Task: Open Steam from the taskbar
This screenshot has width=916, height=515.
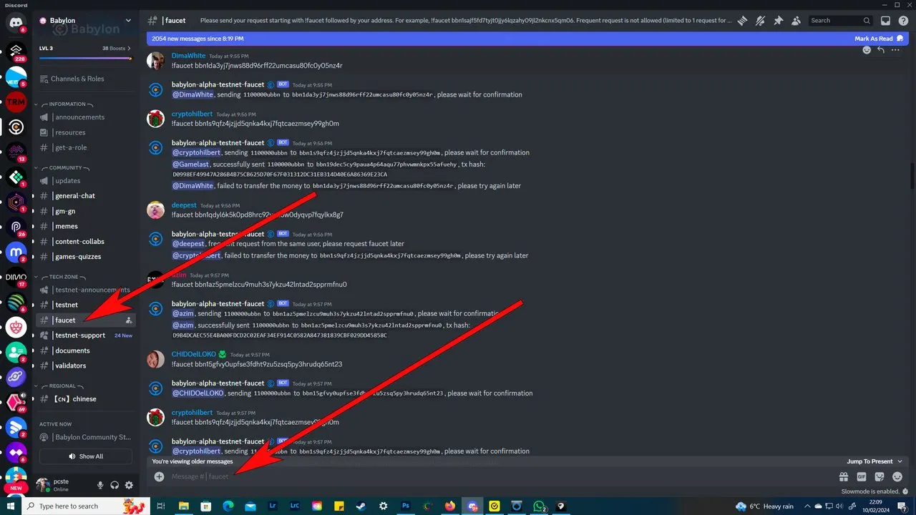Action: (361, 506)
